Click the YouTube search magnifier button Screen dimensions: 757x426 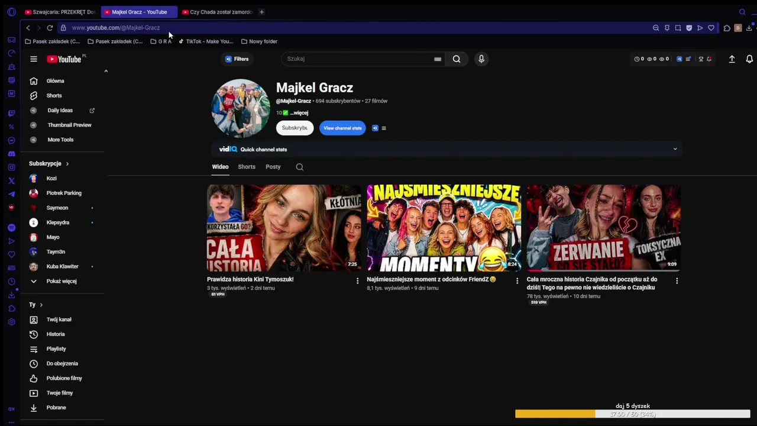click(457, 59)
